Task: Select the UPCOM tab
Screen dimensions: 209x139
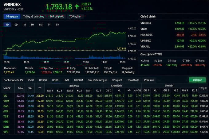Action: point(78,80)
